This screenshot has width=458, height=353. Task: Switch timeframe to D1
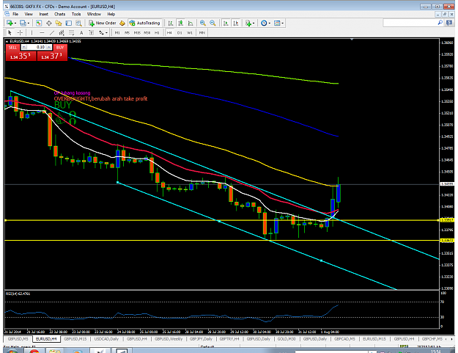pyautogui.click(x=180, y=33)
